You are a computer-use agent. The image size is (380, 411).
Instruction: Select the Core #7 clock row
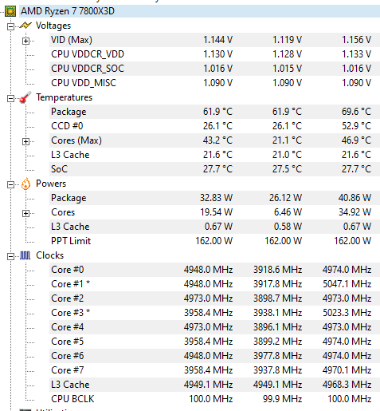[x=214, y=370]
